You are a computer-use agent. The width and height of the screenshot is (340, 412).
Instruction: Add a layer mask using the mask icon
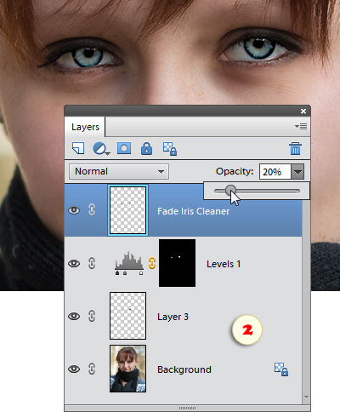(x=124, y=148)
